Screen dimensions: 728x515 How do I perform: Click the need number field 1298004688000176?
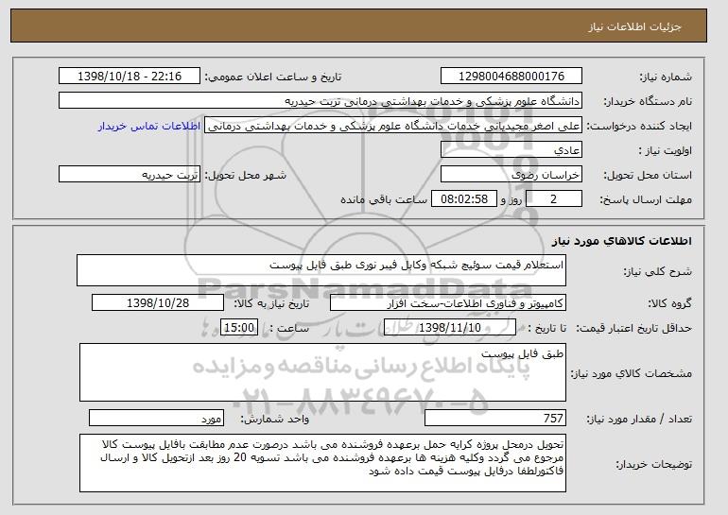click(511, 77)
